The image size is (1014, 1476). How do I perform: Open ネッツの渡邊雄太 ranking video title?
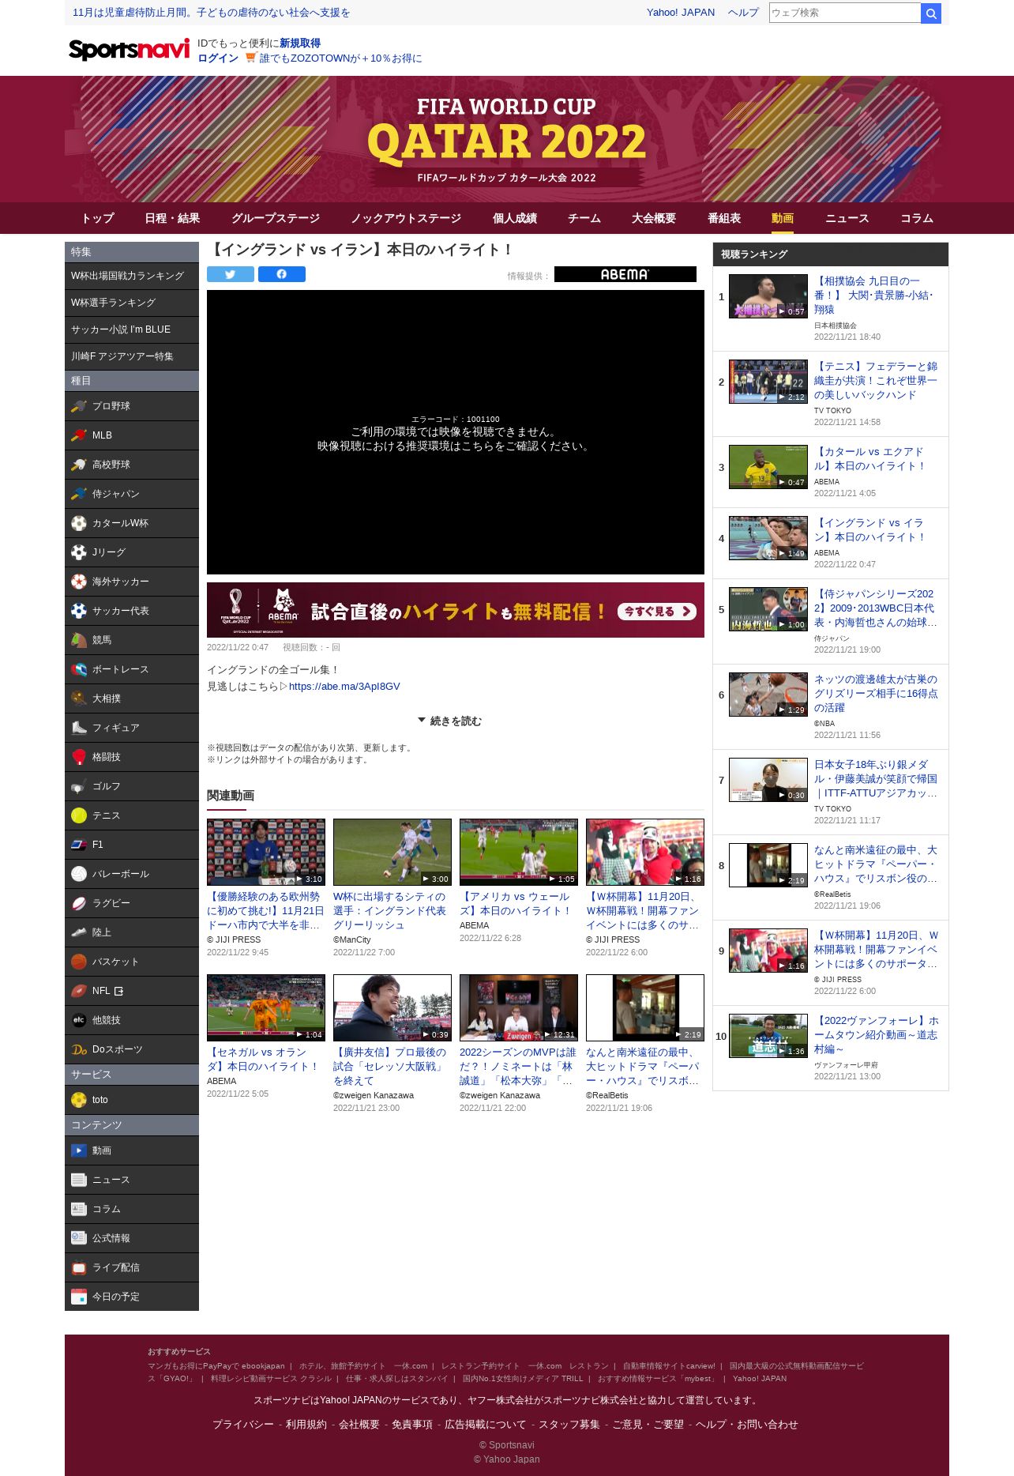877,694
